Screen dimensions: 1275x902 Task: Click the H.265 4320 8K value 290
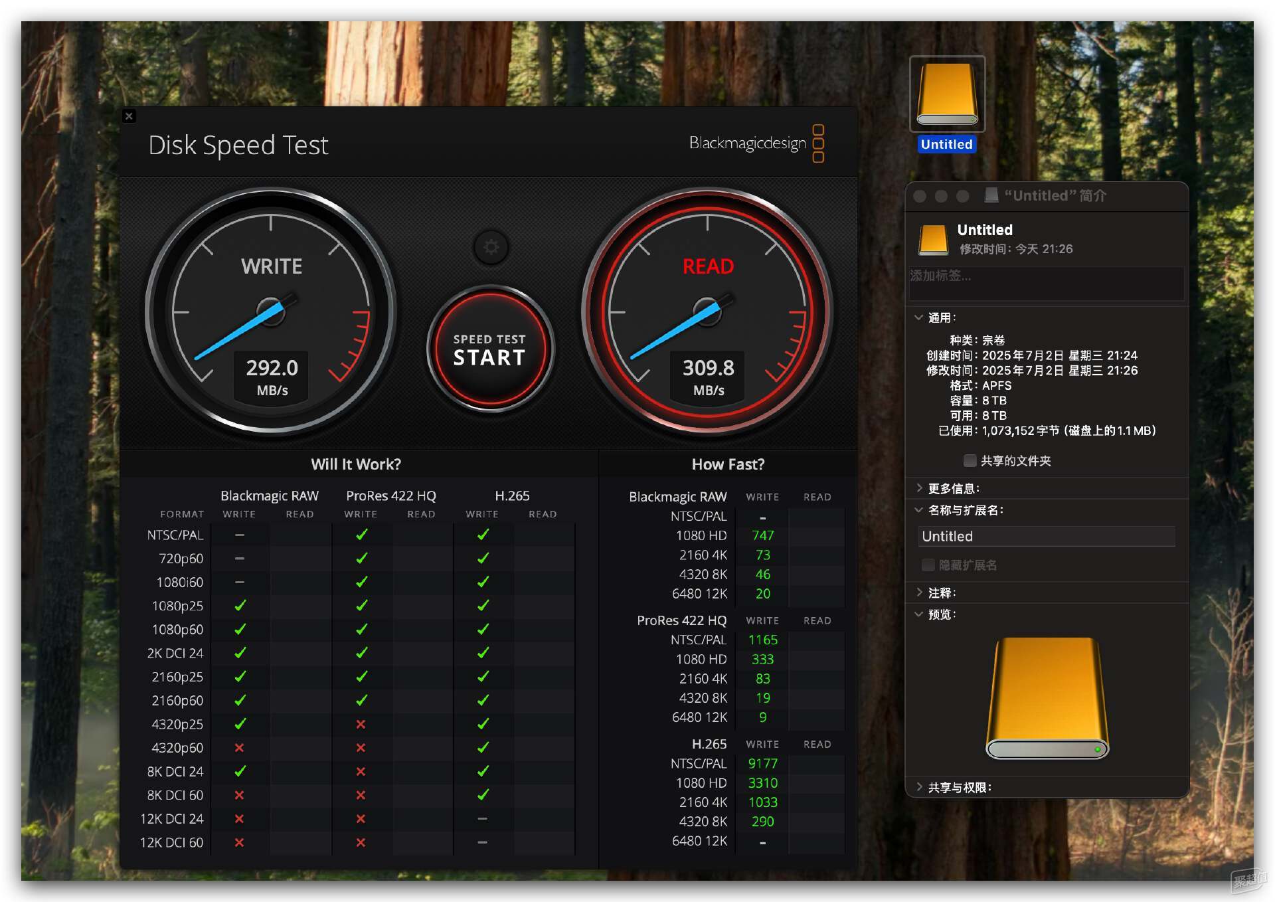click(762, 822)
